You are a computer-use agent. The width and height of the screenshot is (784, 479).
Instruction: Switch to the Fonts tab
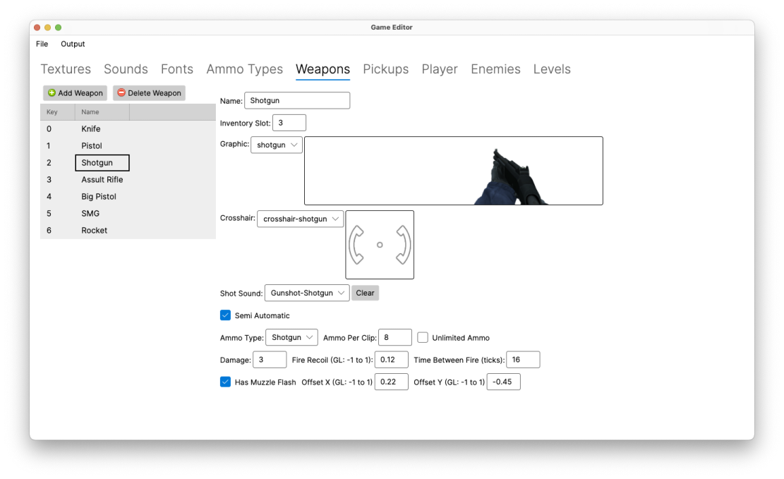coord(177,69)
